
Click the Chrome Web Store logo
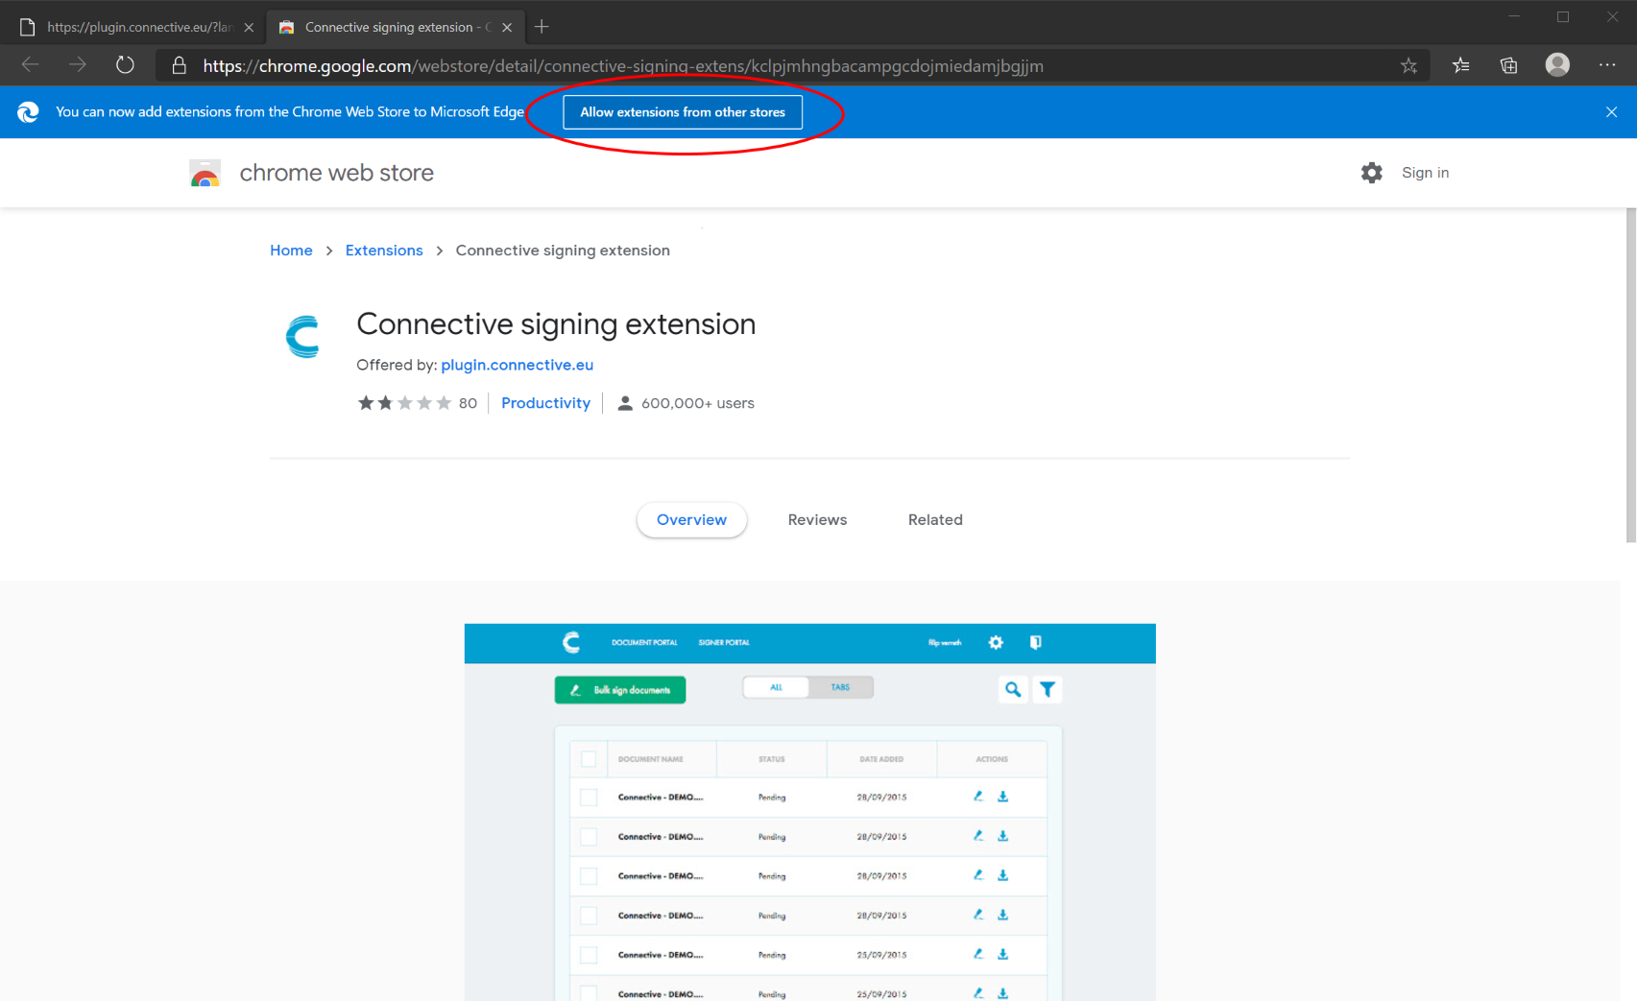[205, 173]
